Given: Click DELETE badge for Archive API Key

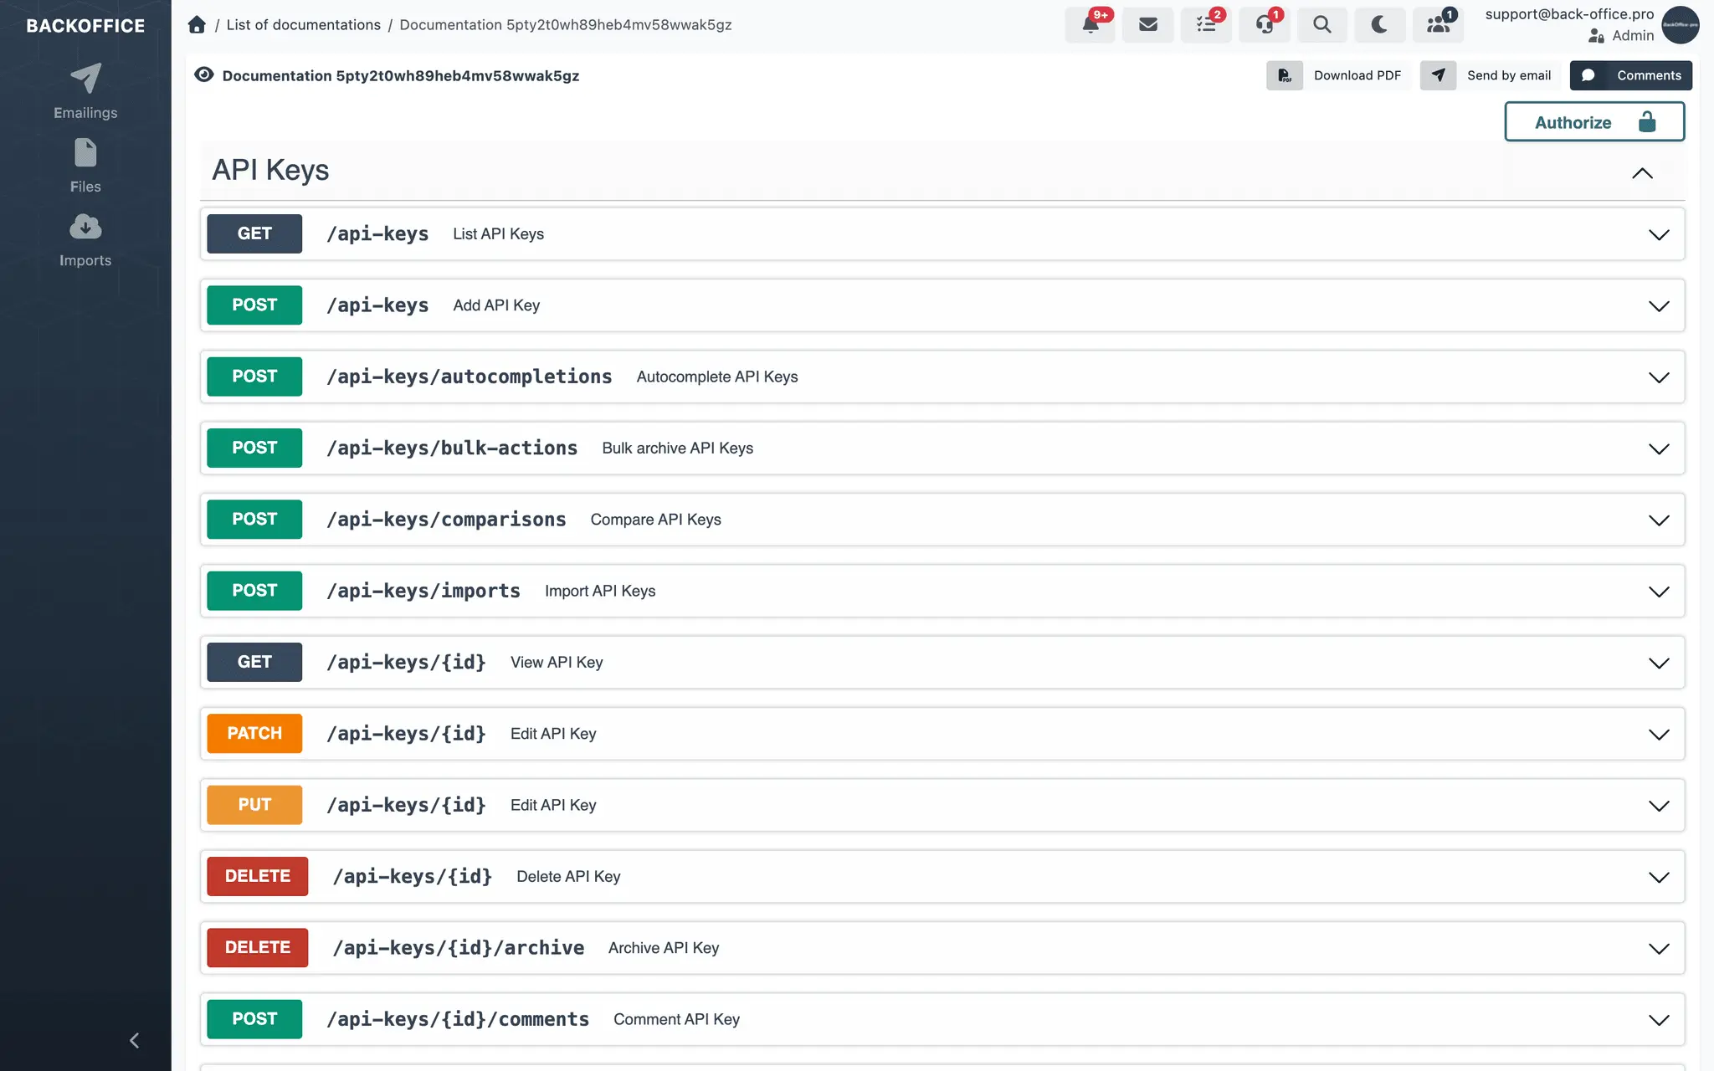Looking at the screenshot, I should pyautogui.click(x=257, y=947).
